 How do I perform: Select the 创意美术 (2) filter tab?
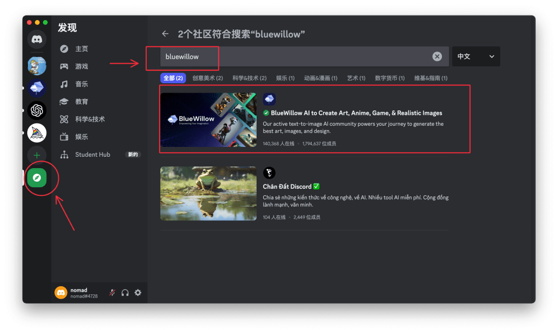pos(208,78)
